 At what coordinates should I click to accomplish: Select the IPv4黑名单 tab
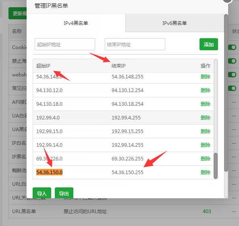click(76, 23)
